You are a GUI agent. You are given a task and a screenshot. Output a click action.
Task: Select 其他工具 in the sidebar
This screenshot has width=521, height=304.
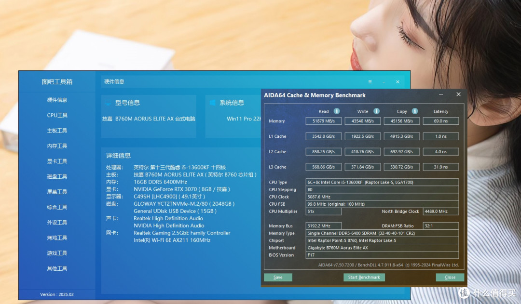click(x=57, y=268)
